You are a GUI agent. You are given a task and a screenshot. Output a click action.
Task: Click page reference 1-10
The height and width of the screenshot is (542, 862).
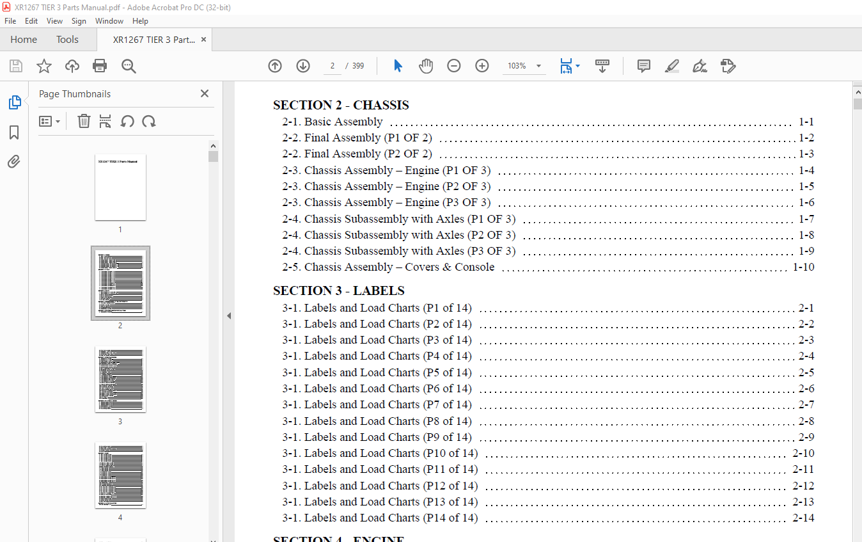click(x=803, y=267)
